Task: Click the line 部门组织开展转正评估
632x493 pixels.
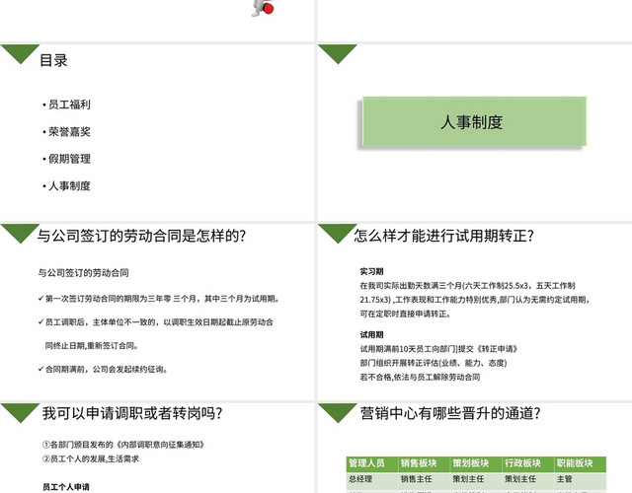Action: 434,363
